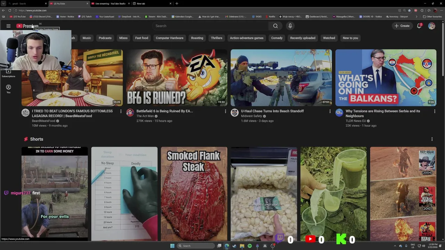This screenshot has width=445, height=250.
Task: Open the TLDR News EU channel link
Action: pyautogui.click(x=356, y=121)
